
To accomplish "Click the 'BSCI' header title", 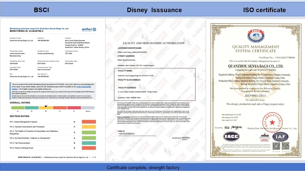I will pyautogui.click(x=42, y=10).
